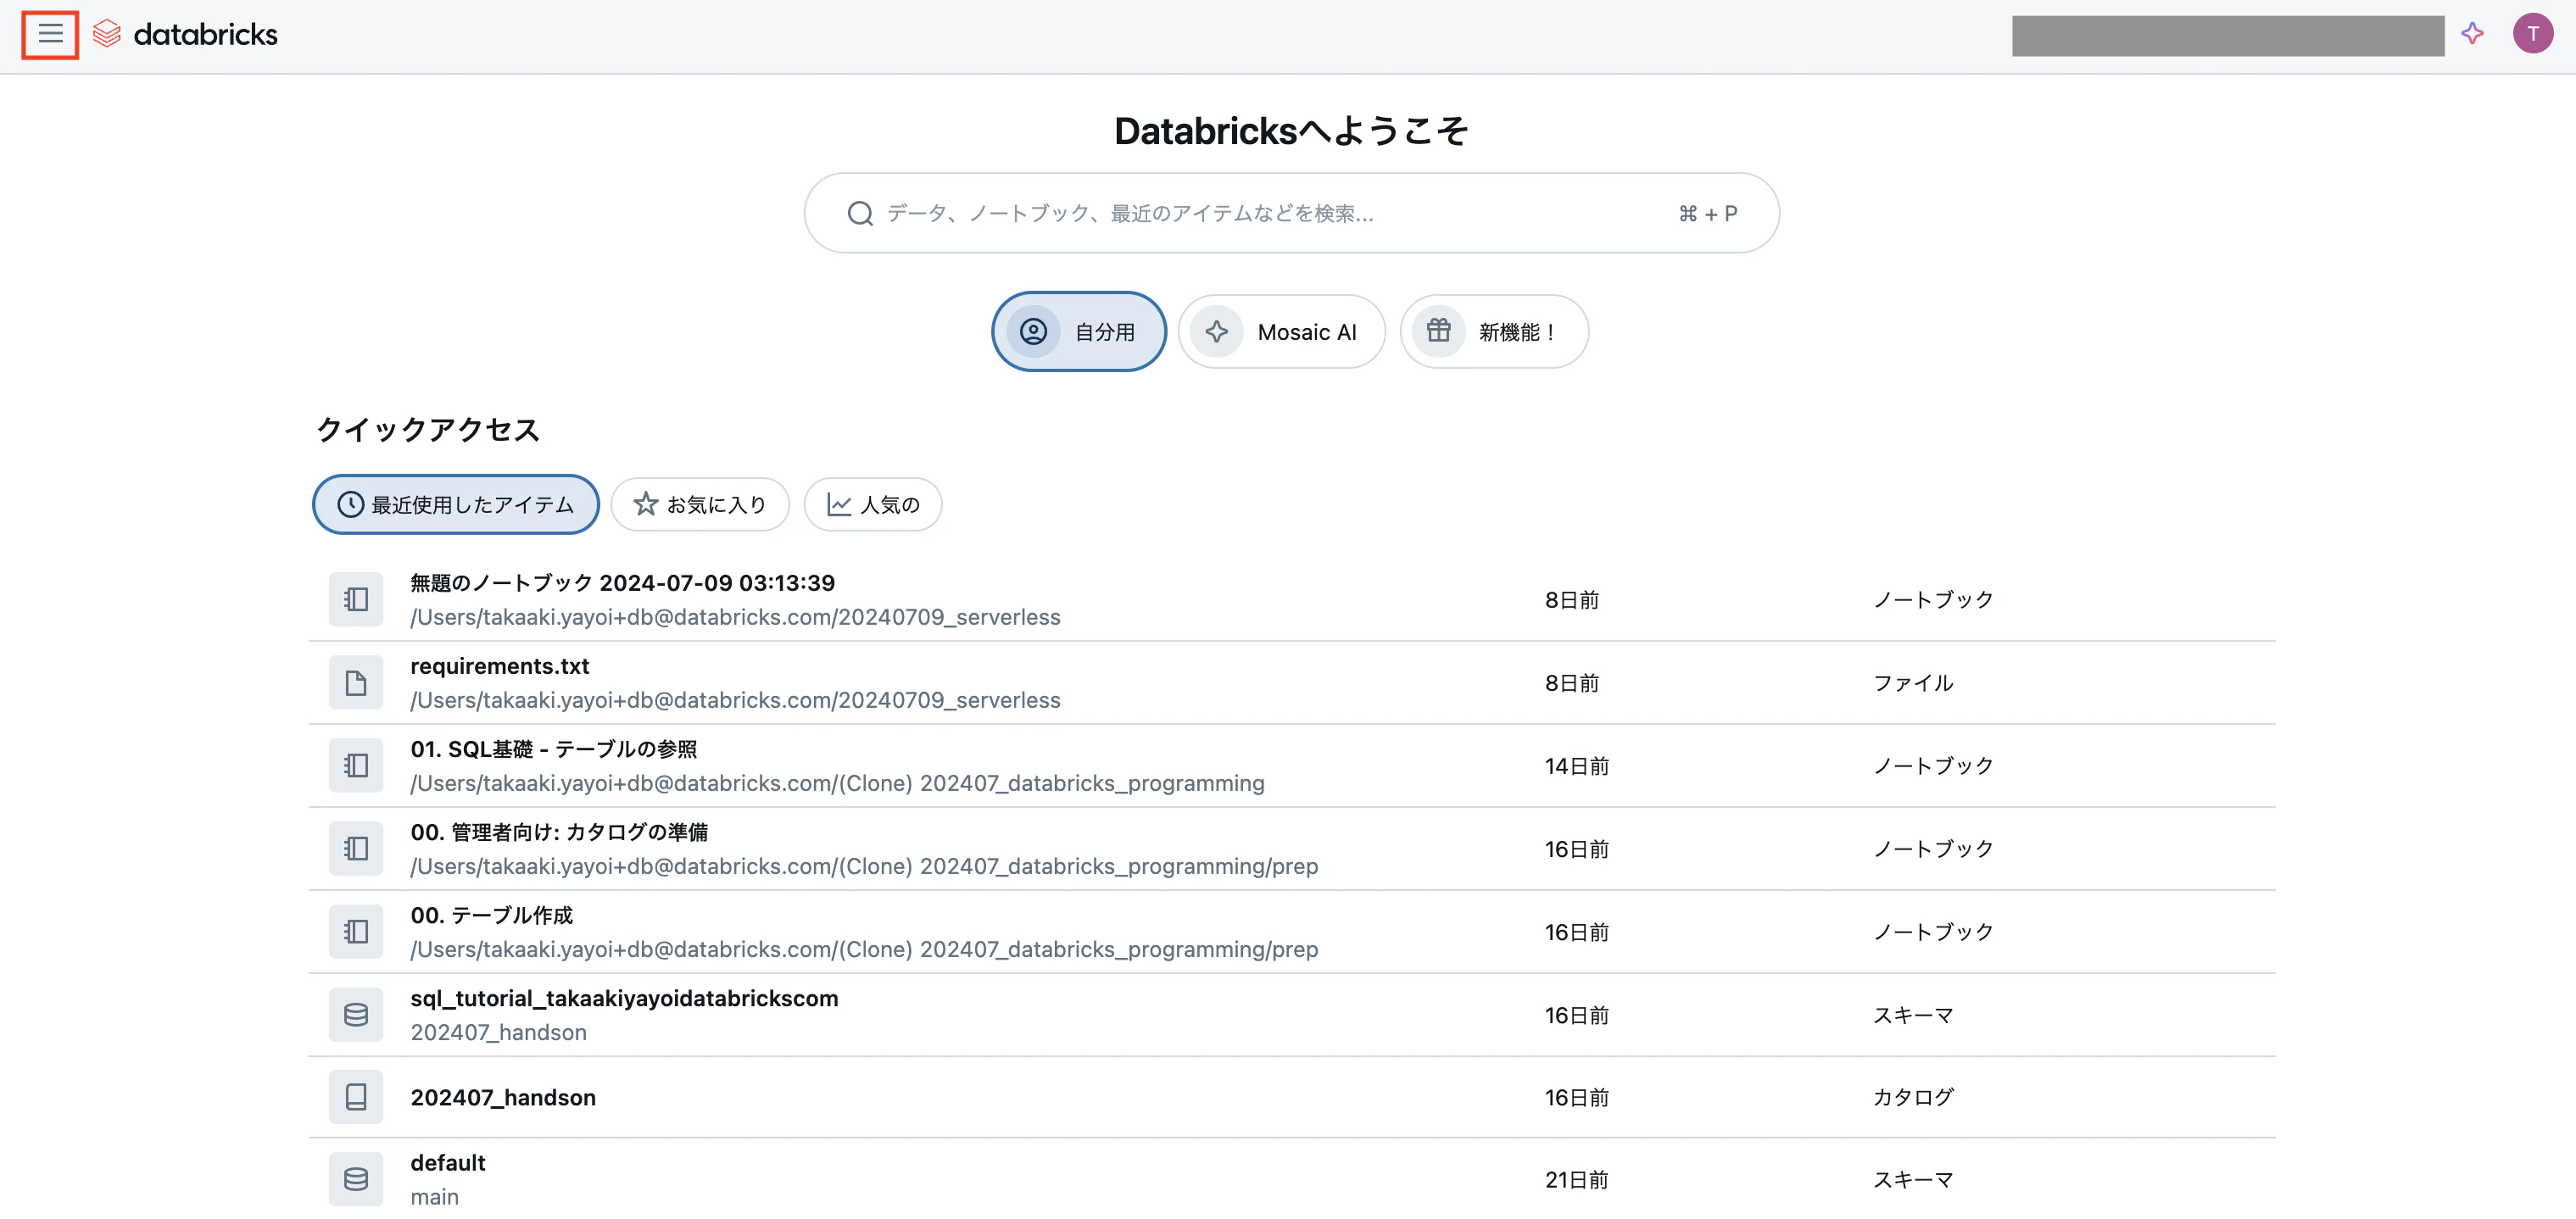This screenshot has height=1219, width=2576.
Task: Open the 202407_handson catalog name
Action: point(503,1097)
